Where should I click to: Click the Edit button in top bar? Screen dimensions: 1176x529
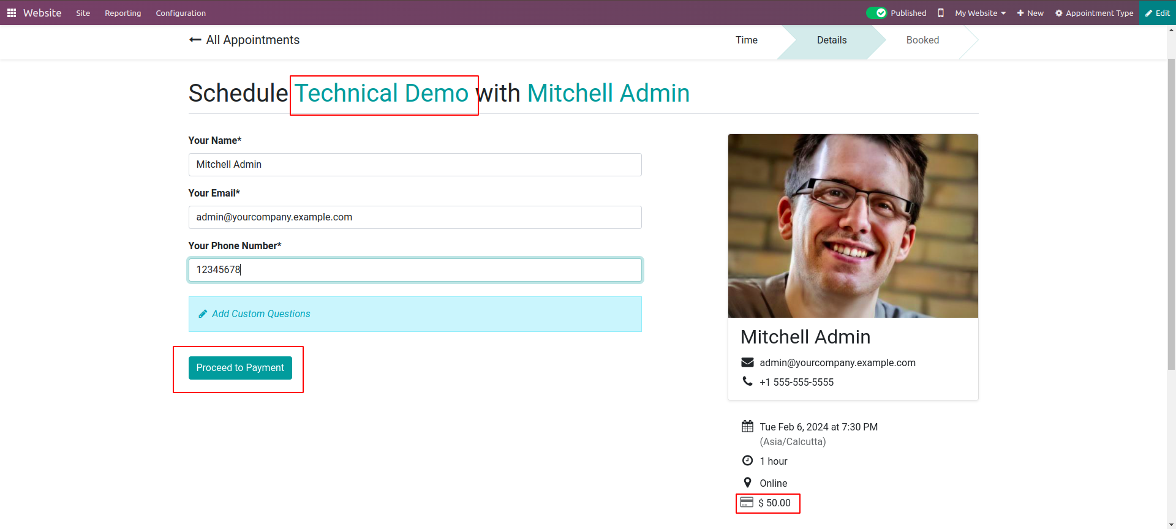click(1158, 13)
